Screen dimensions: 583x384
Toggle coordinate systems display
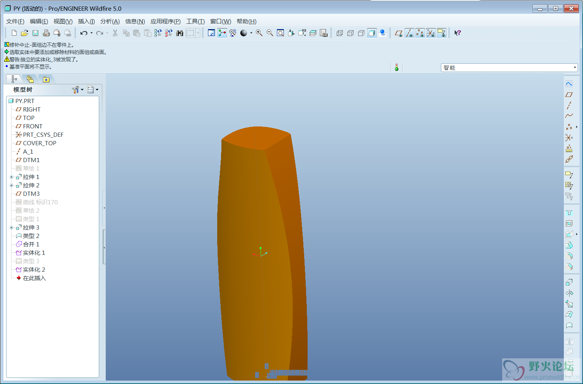(431, 33)
